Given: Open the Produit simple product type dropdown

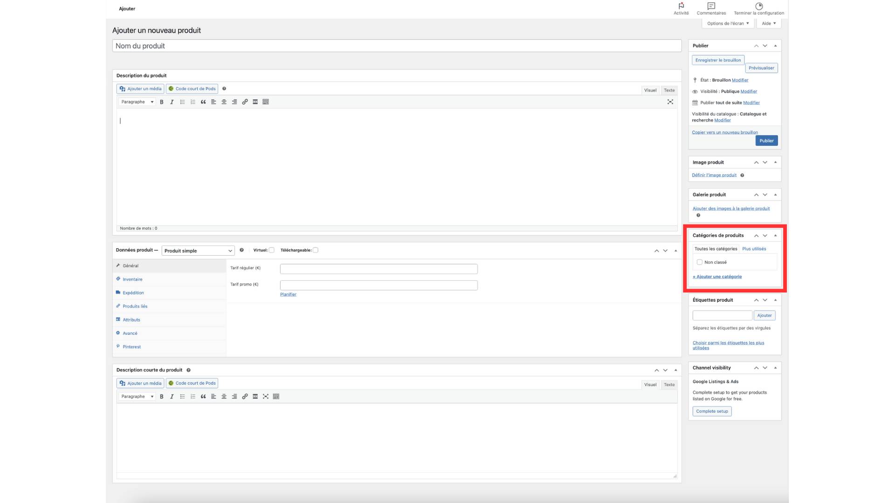Looking at the screenshot, I should pos(198,251).
